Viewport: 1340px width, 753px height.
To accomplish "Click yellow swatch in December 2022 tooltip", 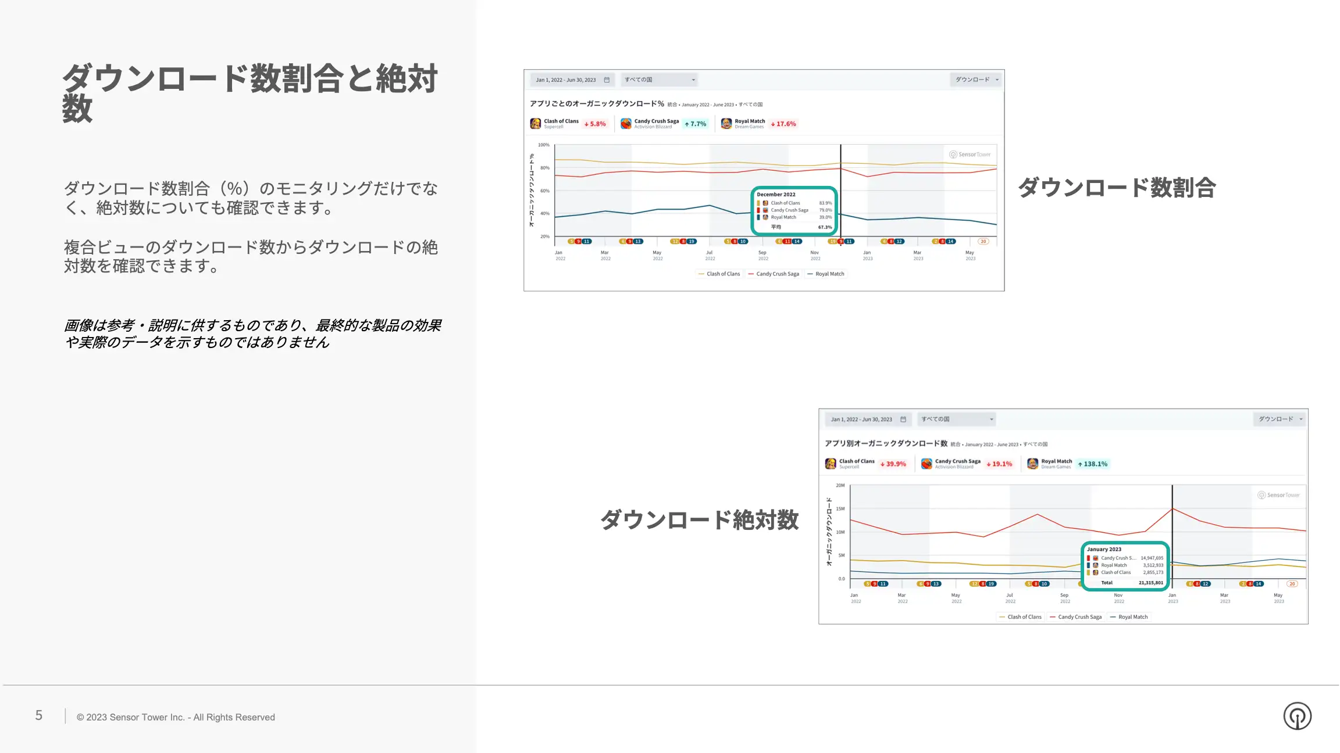I will pyautogui.click(x=758, y=203).
